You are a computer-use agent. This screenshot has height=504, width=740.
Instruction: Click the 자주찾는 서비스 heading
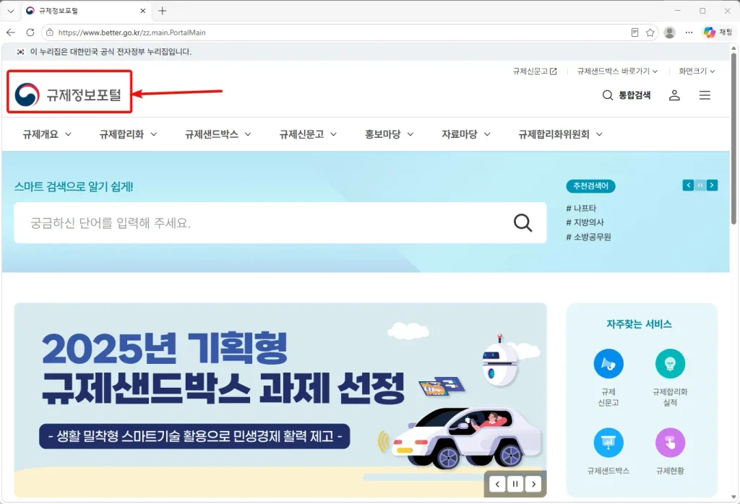pos(639,324)
